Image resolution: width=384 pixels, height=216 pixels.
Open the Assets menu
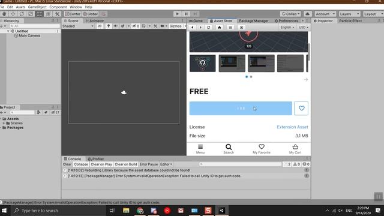click(x=20, y=7)
